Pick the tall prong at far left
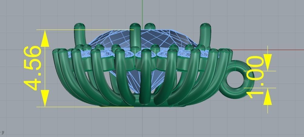The image size is (304, 137). (80, 35)
